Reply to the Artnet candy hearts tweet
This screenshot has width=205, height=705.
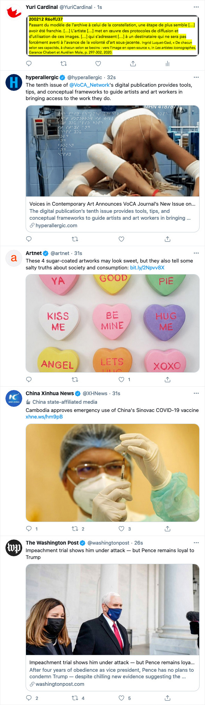pyautogui.click(x=29, y=379)
